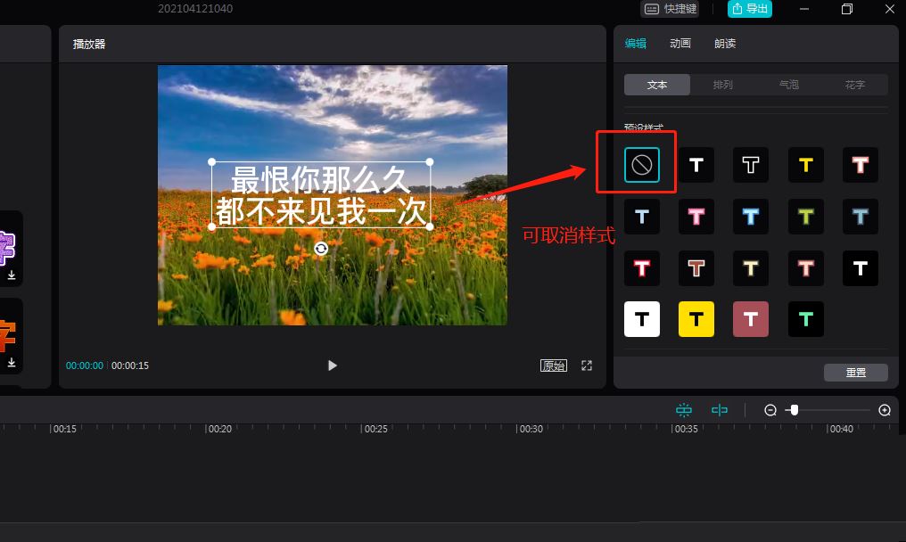Select the 文本 sub-tab

(657, 85)
